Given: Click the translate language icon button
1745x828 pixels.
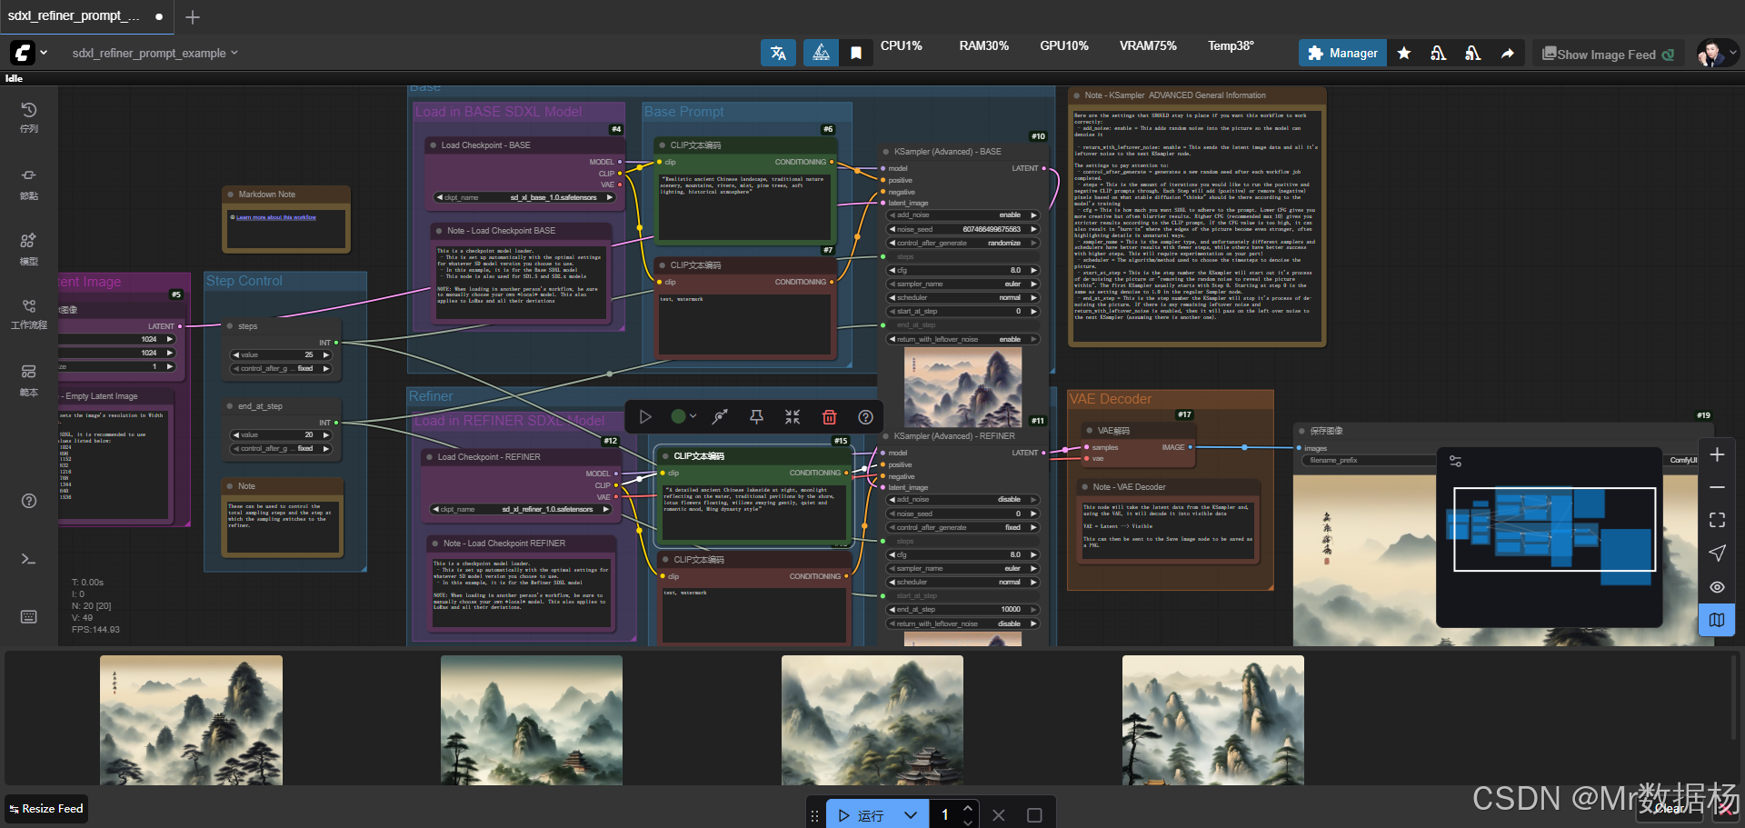Looking at the screenshot, I should [x=778, y=53].
